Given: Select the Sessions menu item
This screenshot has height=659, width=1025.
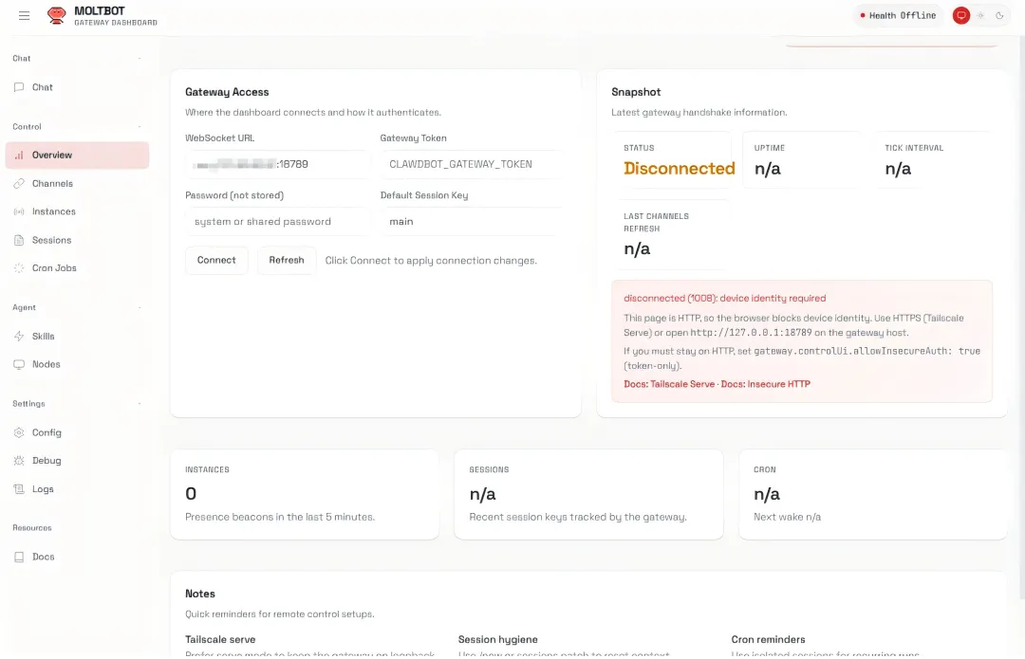Looking at the screenshot, I should (51, 241).
